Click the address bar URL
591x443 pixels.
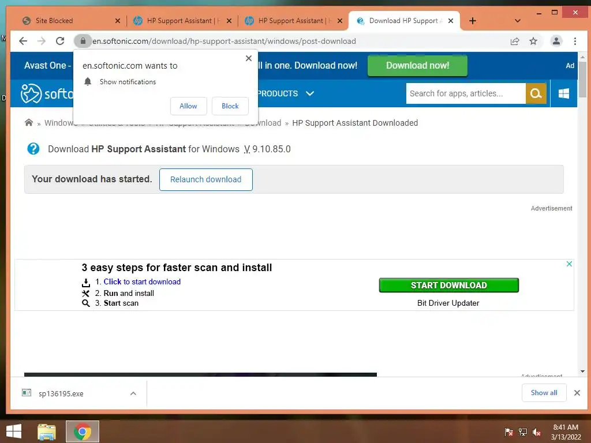pos(225,41)
